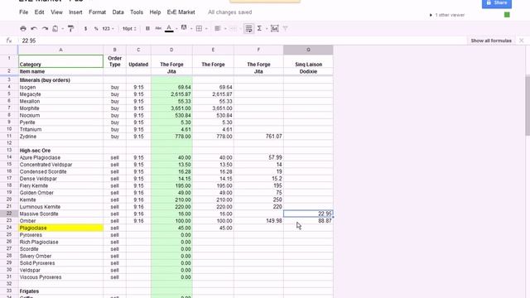The image size is (530, 298).
Task: Click the High-sec Ore heading cell
Action: 60,151
